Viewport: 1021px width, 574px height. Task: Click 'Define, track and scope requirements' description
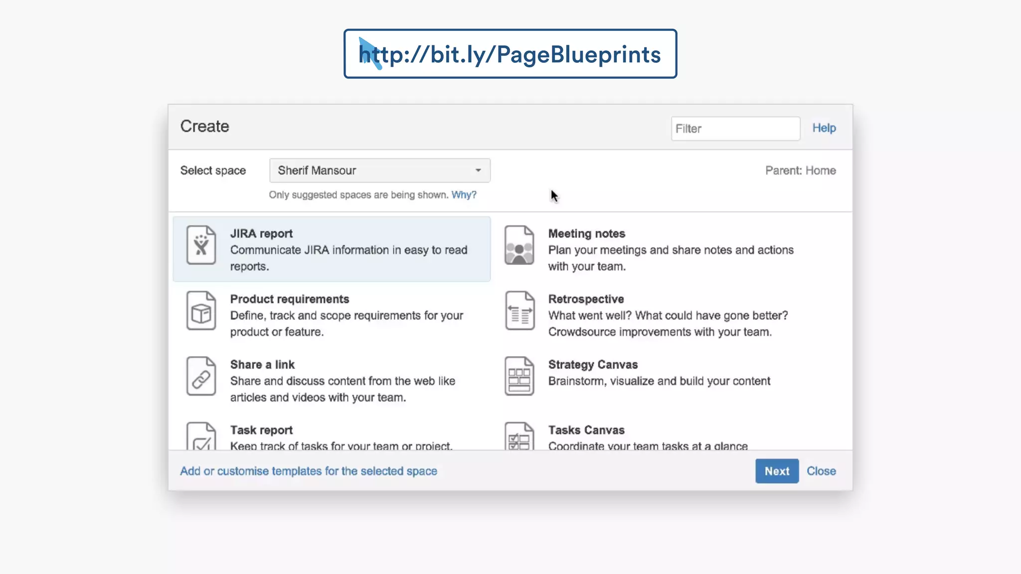[x=346, y=323]
